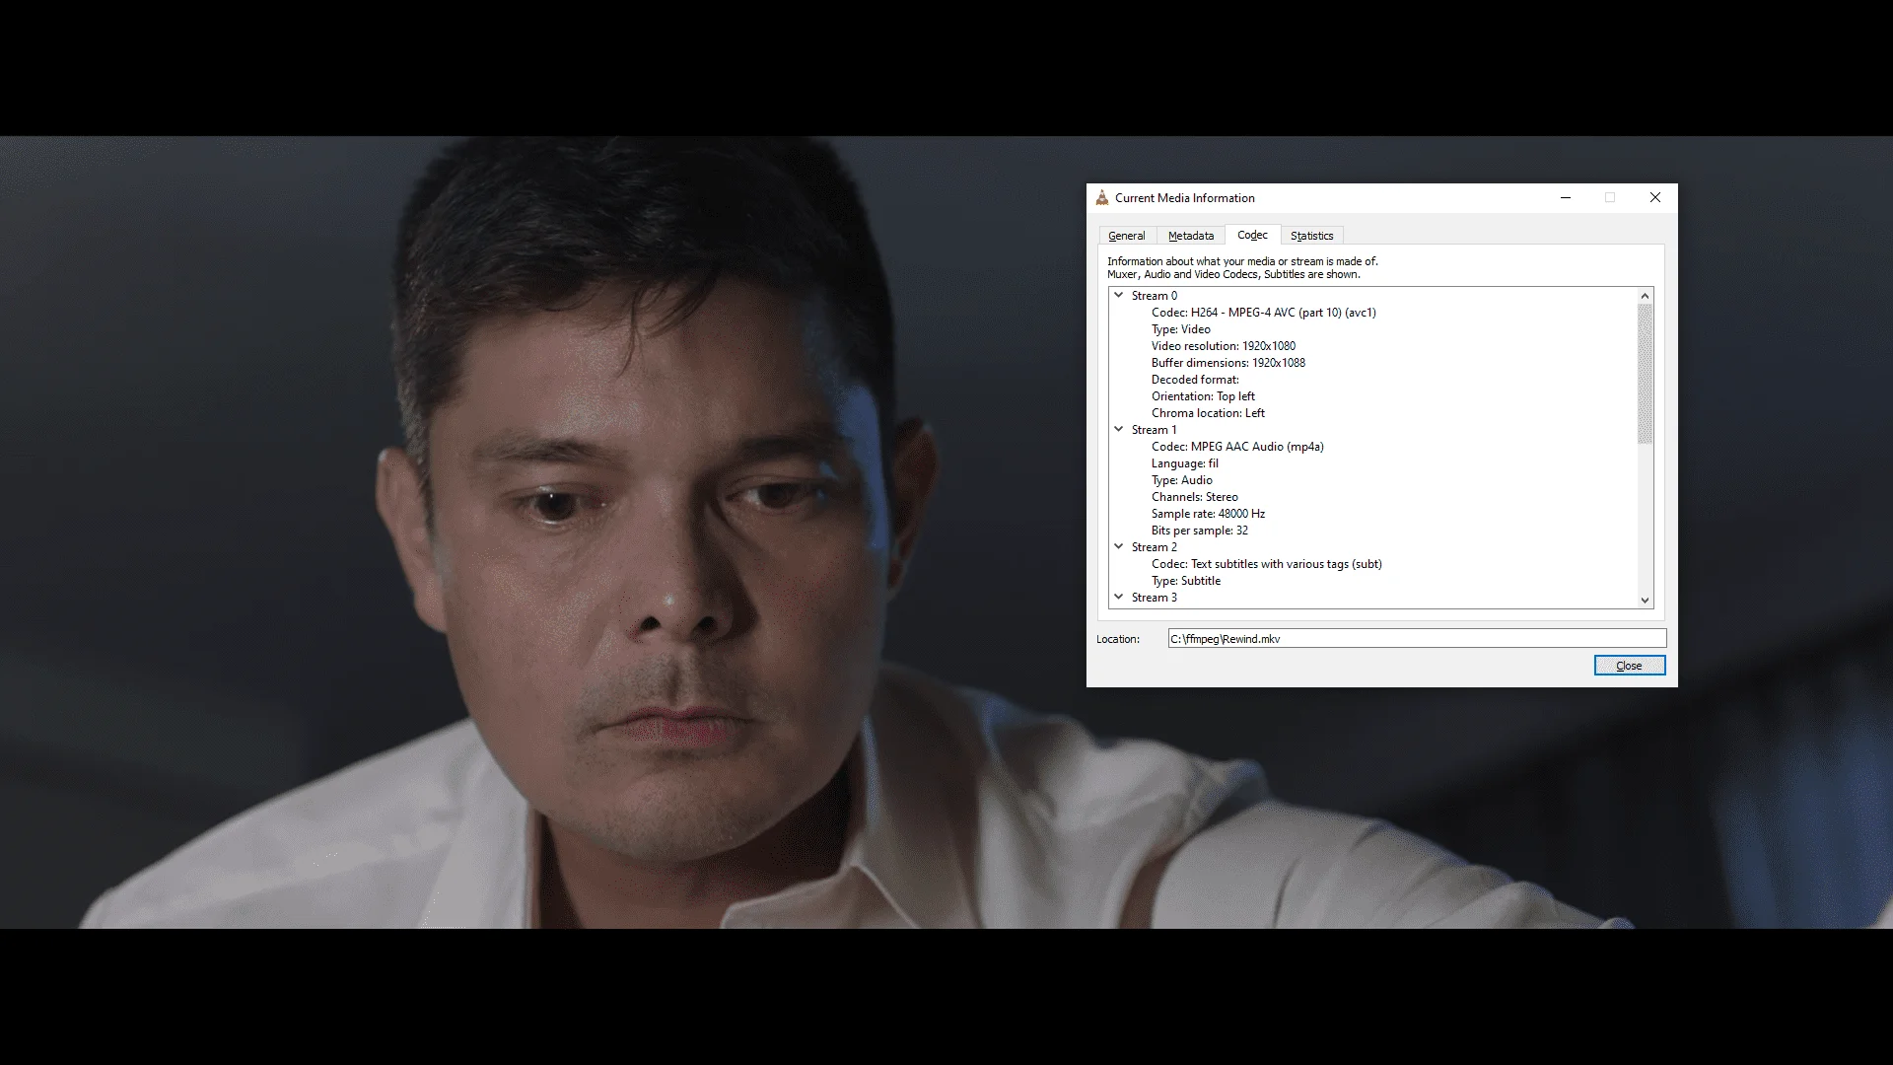Click the scrollbar up arrow in codec tree

(x=1645, y=296)
